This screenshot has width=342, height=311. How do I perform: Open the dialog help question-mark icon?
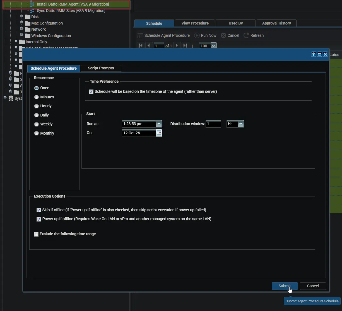[x=314, y=54]
